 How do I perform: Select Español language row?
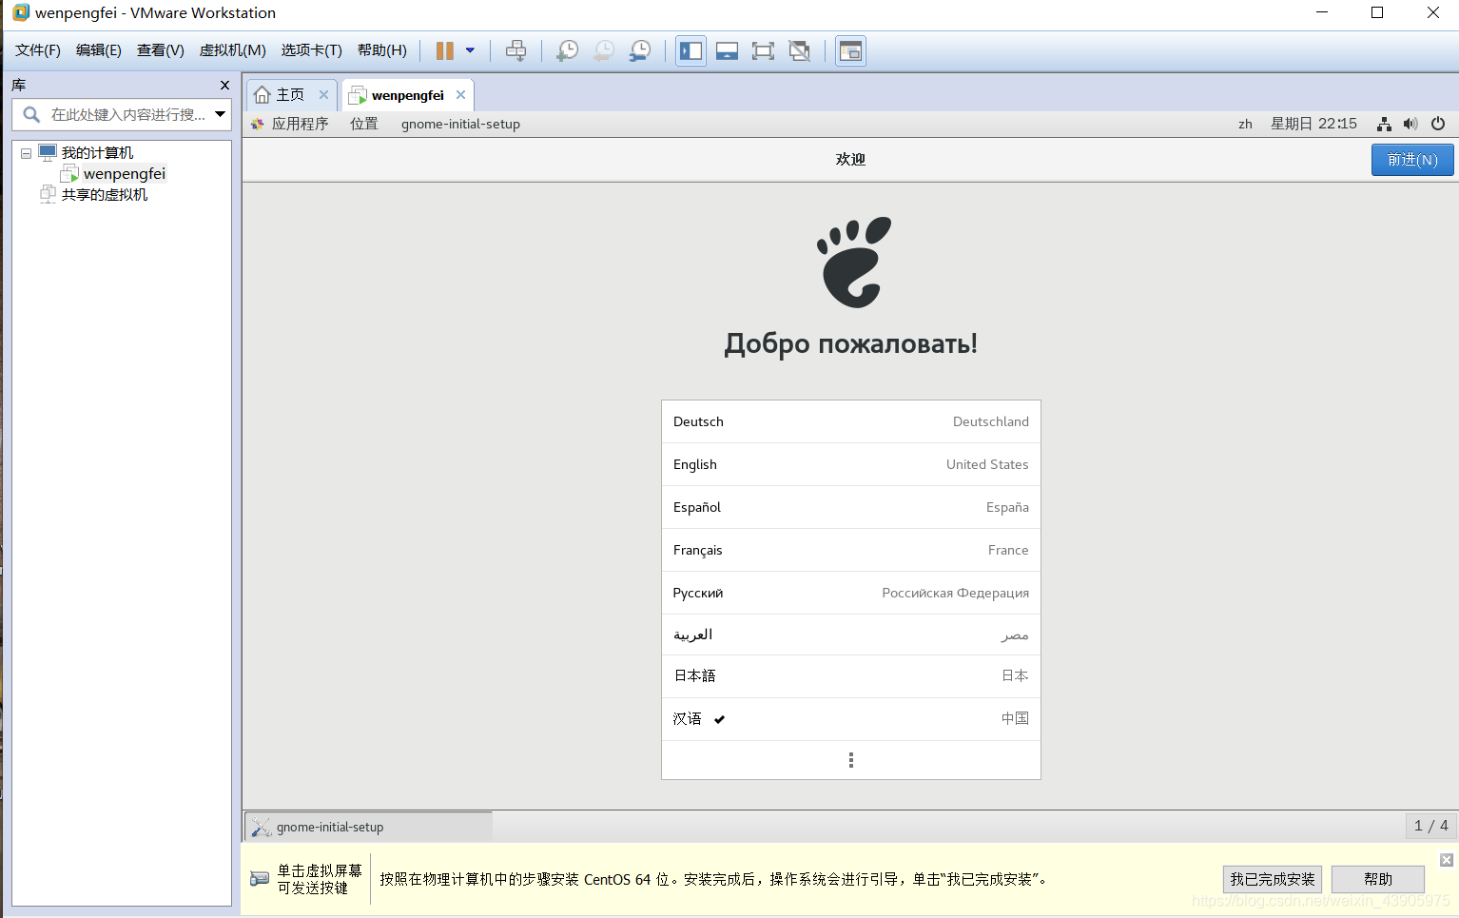coord(851,507)
